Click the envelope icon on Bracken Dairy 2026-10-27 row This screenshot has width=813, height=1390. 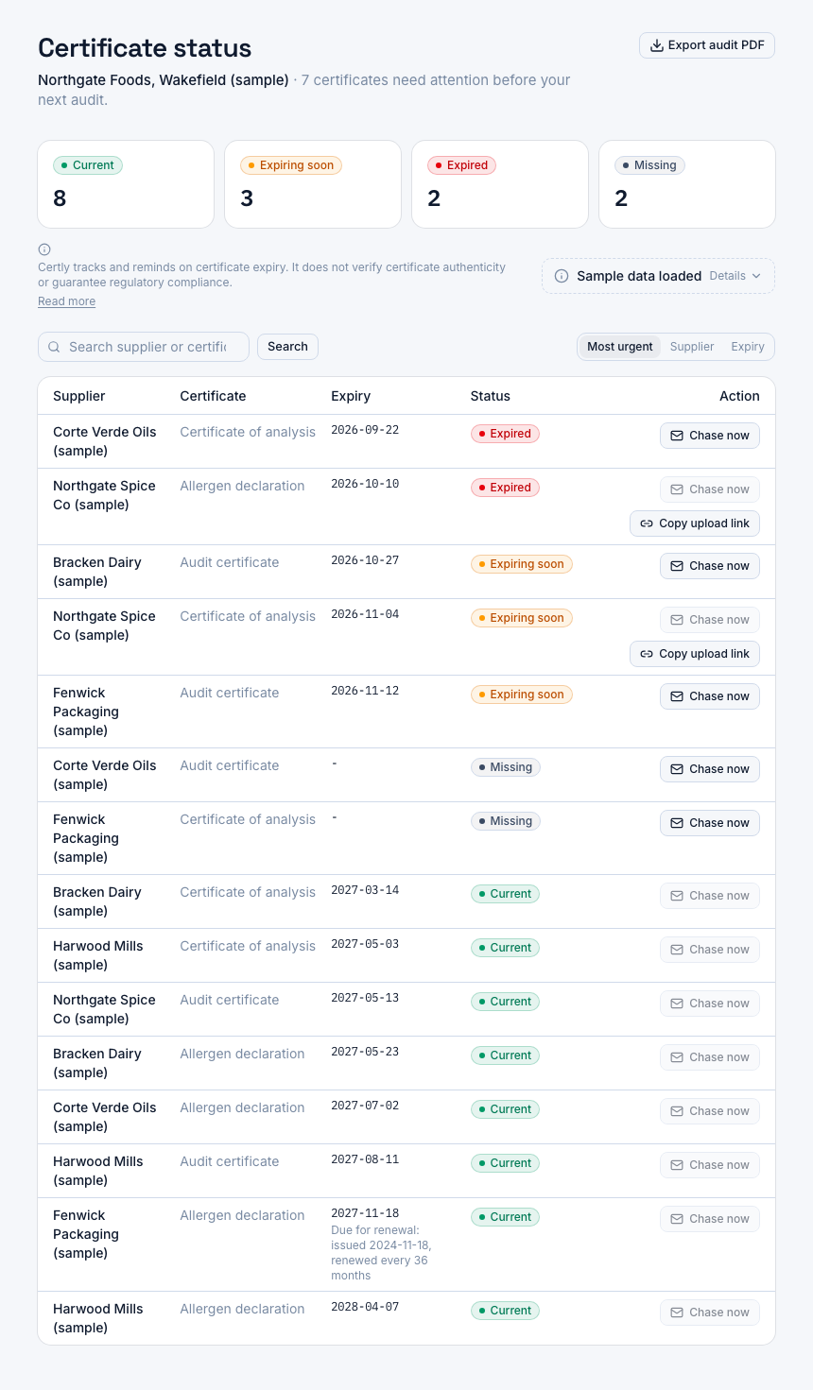[677, 566]
